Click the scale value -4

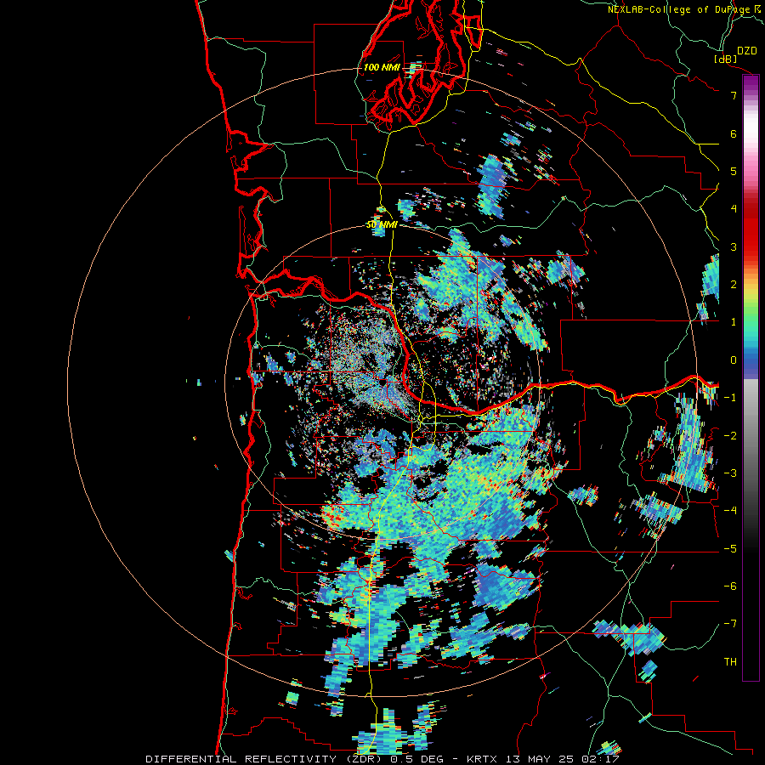point(730,511)
